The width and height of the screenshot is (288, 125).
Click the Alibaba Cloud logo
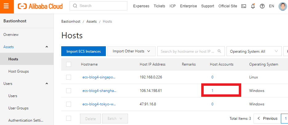point(40,6)
